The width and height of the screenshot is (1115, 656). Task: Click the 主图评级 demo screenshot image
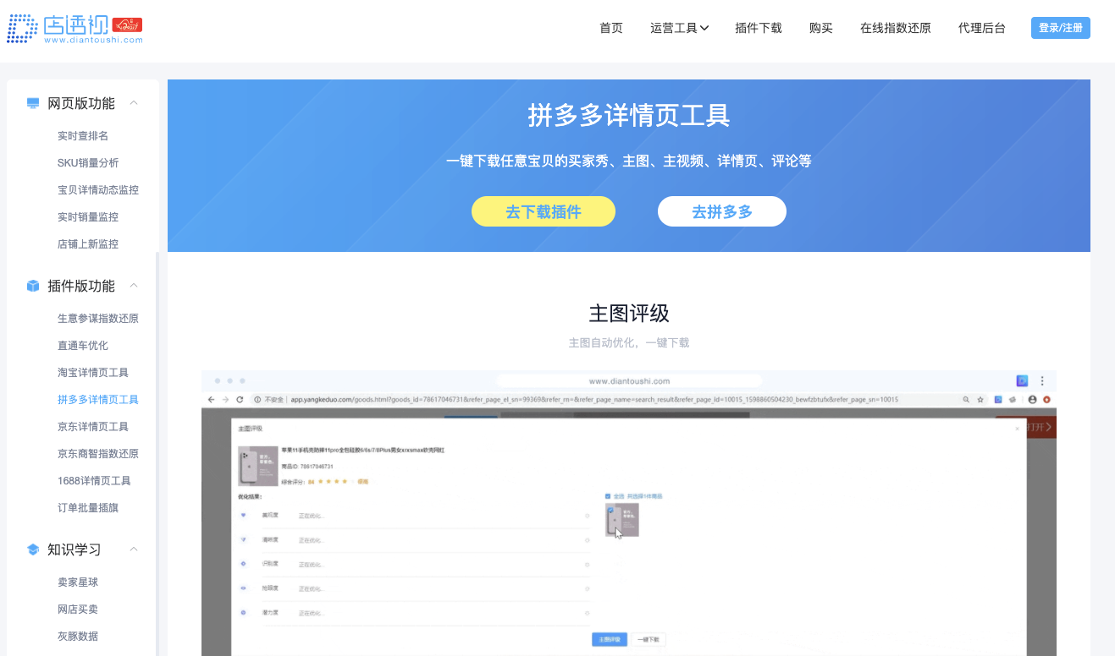click(x=629, y=513)
